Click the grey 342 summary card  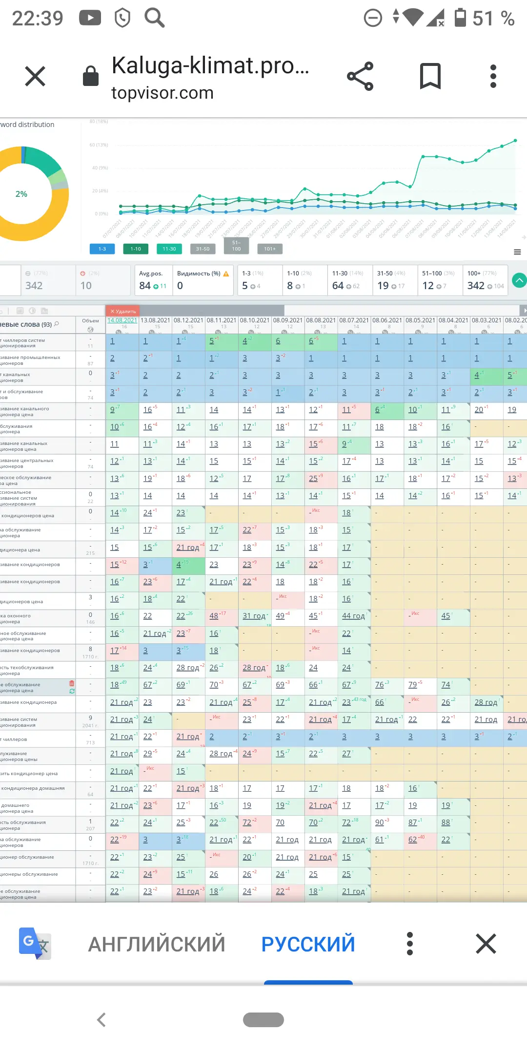[x=48, y=280]
